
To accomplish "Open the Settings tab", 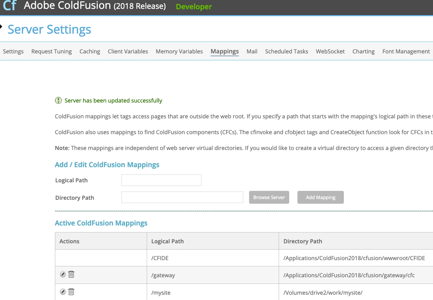I will pyautogui.click(x=13, y=51).
